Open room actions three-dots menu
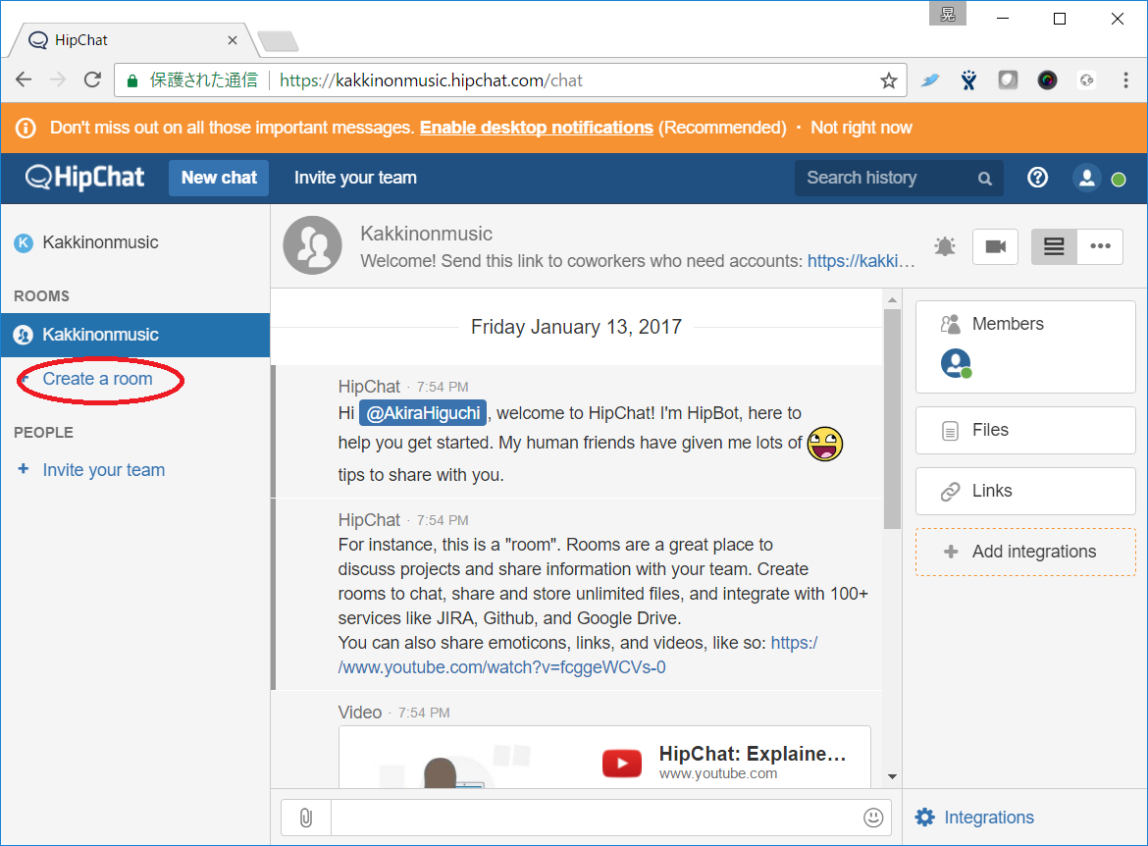 click(1100, 246)
